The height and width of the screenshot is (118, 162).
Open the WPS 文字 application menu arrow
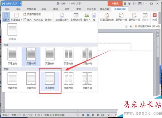(20, 4)
